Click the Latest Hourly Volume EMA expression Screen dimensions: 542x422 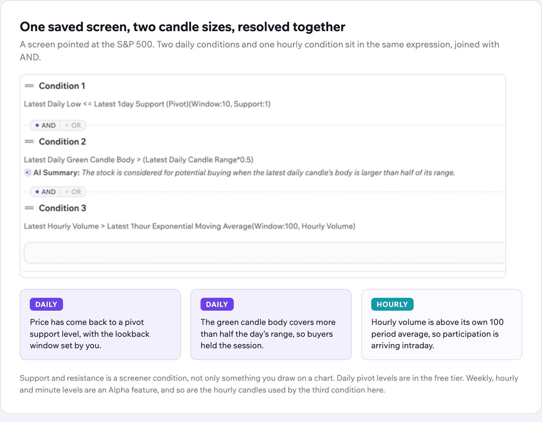tap(190, 226)
